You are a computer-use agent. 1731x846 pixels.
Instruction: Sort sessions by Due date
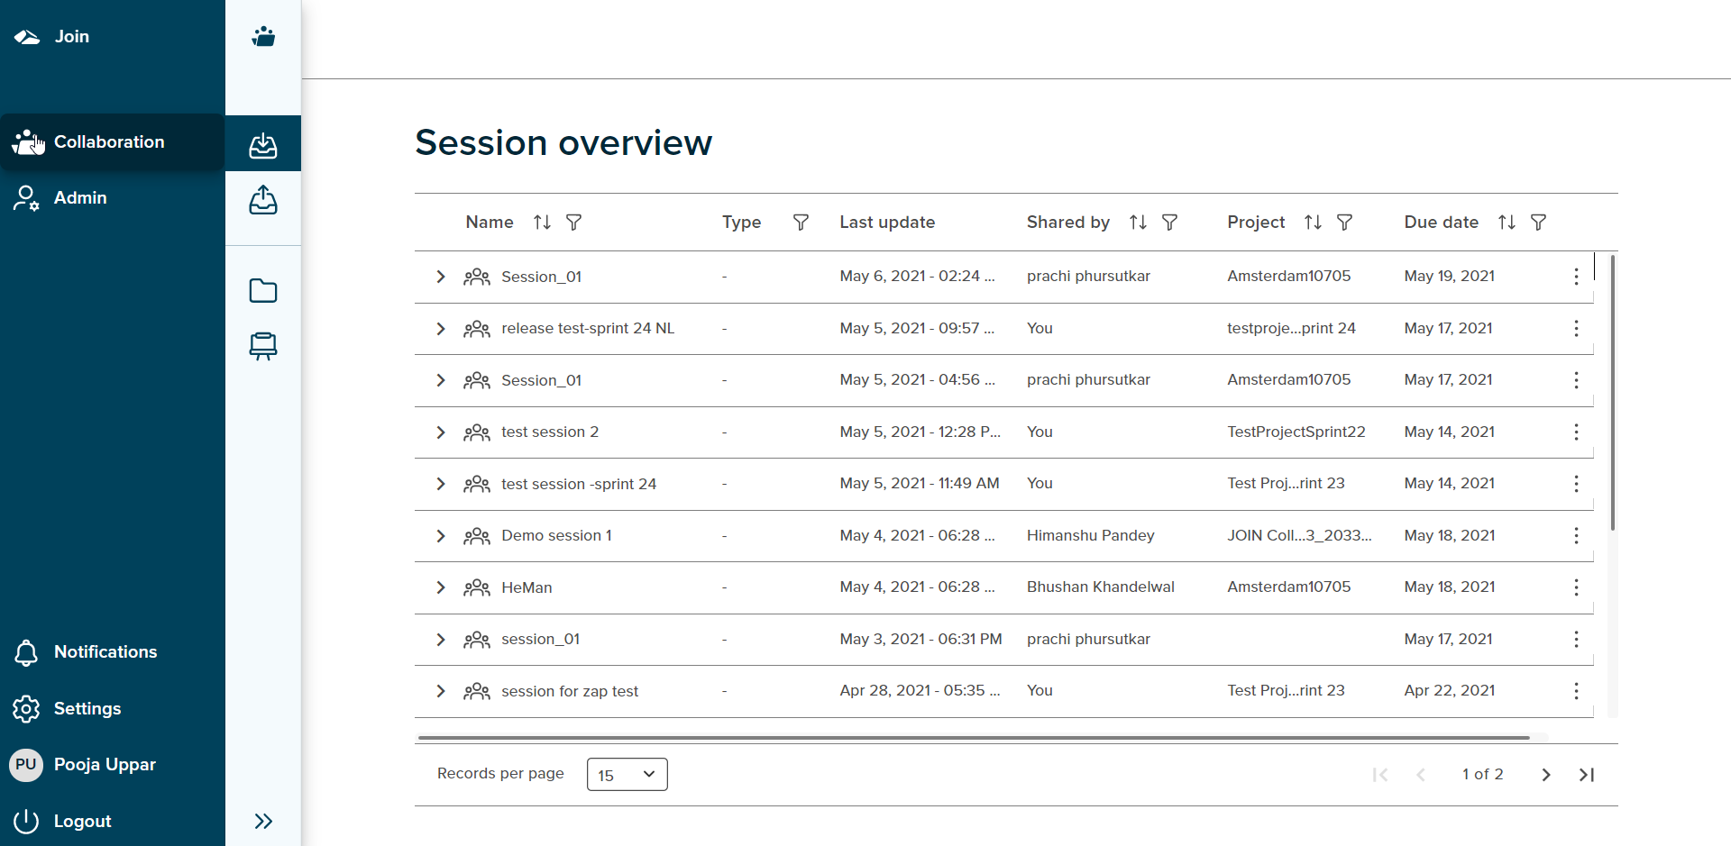click(1506, 222)
